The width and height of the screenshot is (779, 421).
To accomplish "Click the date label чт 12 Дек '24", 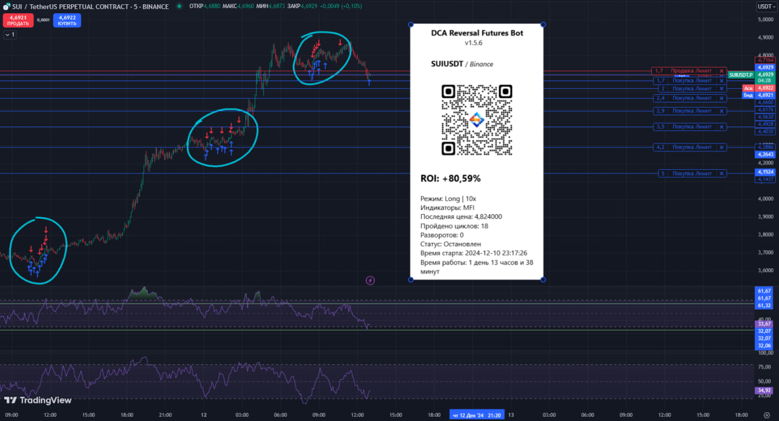I will click(477, 415).
